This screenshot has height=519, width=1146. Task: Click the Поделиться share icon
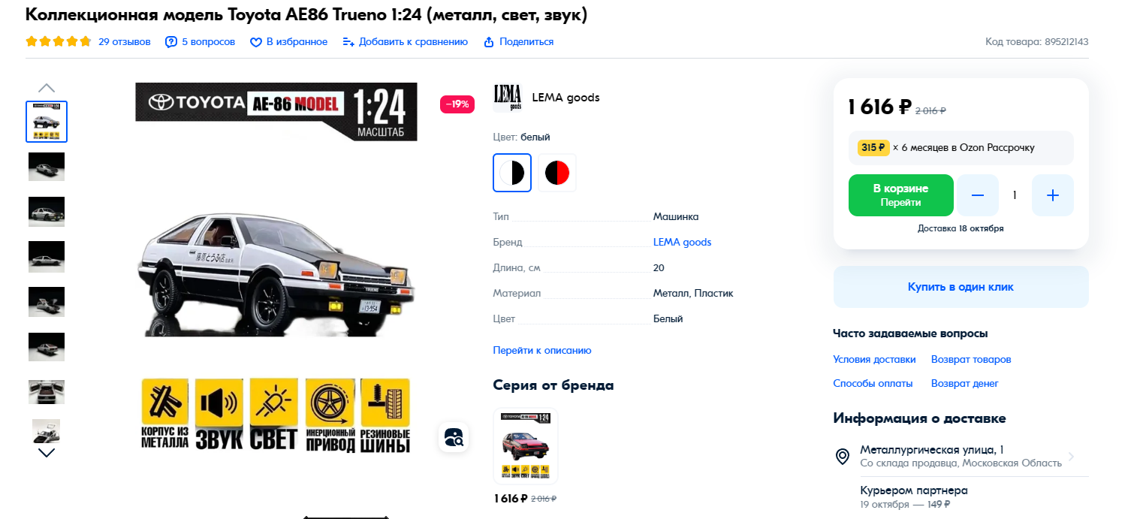tap(489, 42)
